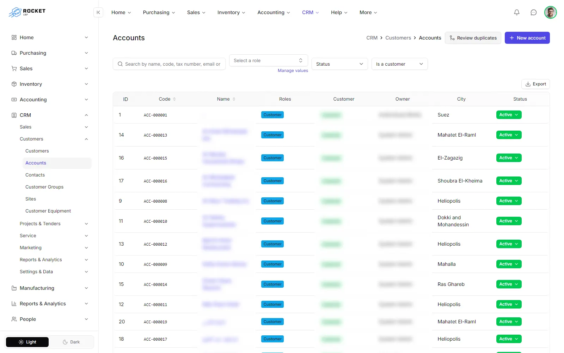This screenshot has width=564, height=353.
Task: Click the Customer role tag for ACC-000013
Action: [x=272, y=135]
